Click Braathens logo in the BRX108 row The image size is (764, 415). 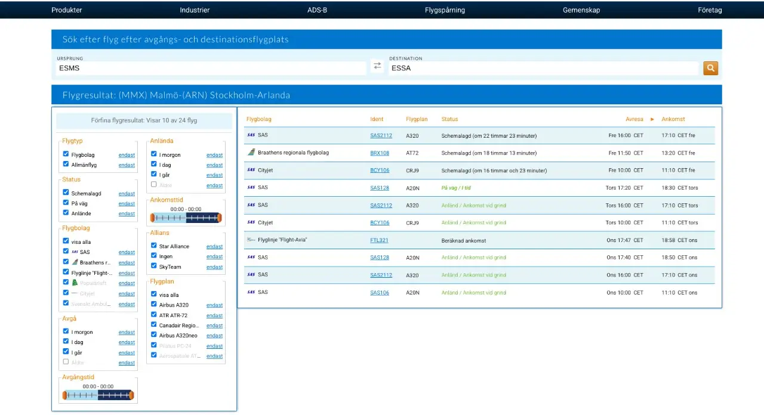[251, 153]
